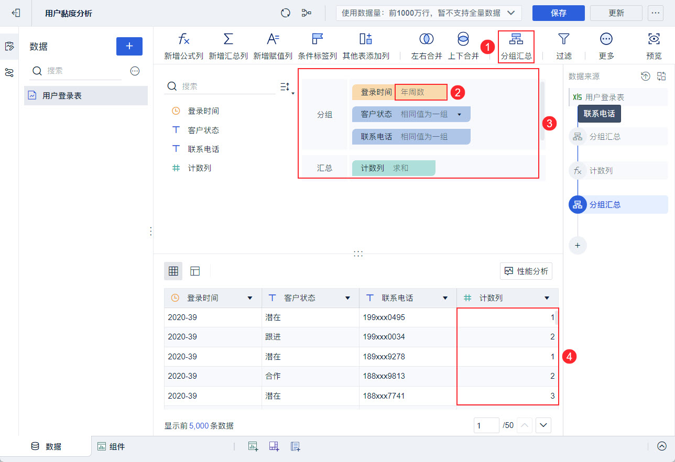The height and width of the screenshot is (462, 675).
Task: Select the highlighted 分组汇总 step
Action: (x=618, y=205)
